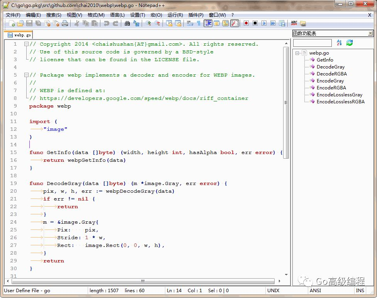Viewport: 377px width, 298px height.
Task: Jump to DecodeRGBA in the function list
Action: pyautogui.click(x=331, y=74)
